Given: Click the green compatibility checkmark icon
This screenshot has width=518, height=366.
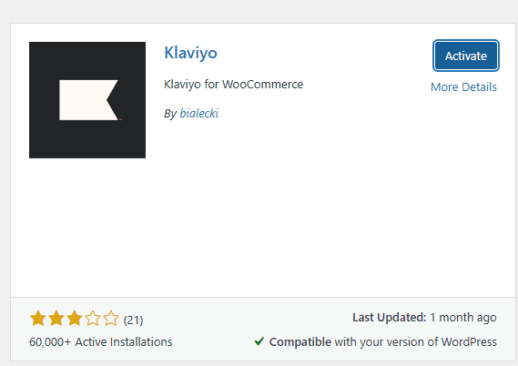Looking at the screenshot, I should (259, 341).
